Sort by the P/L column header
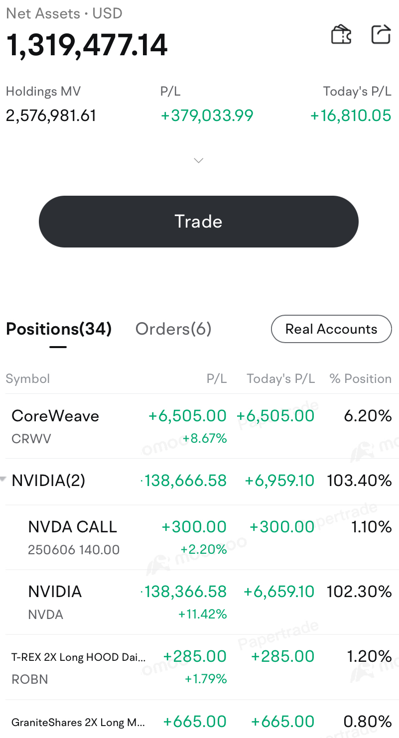 tap(217, 379)
